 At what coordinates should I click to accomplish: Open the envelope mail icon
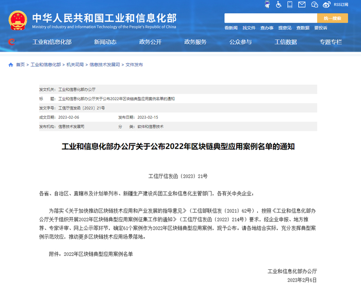coord(302,4)
